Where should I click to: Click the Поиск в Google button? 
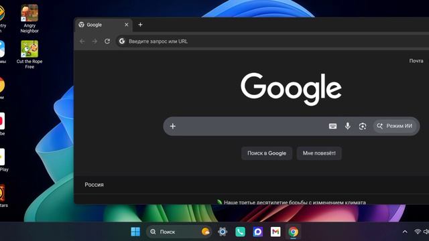(267, 153)
